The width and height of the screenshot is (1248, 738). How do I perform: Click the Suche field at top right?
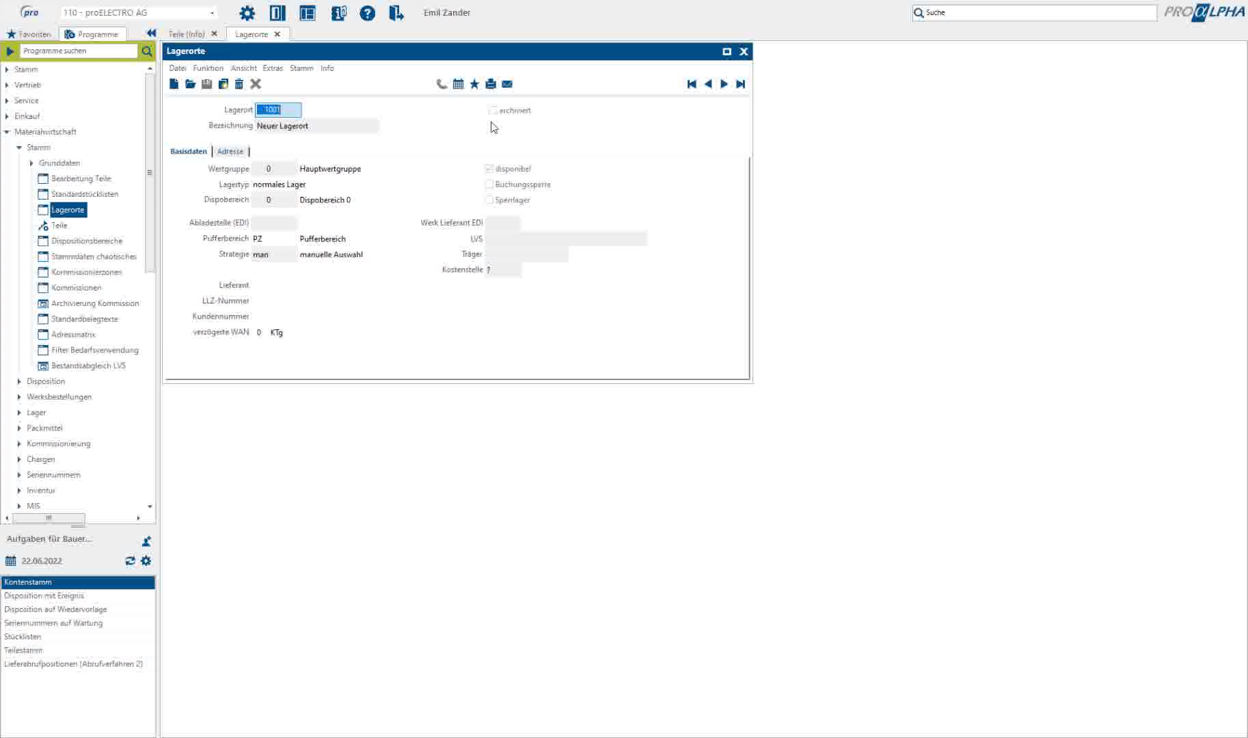(x=1034, y=13)
